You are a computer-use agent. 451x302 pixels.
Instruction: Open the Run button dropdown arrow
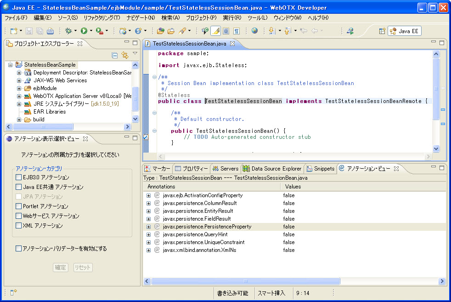coord(91,31)
